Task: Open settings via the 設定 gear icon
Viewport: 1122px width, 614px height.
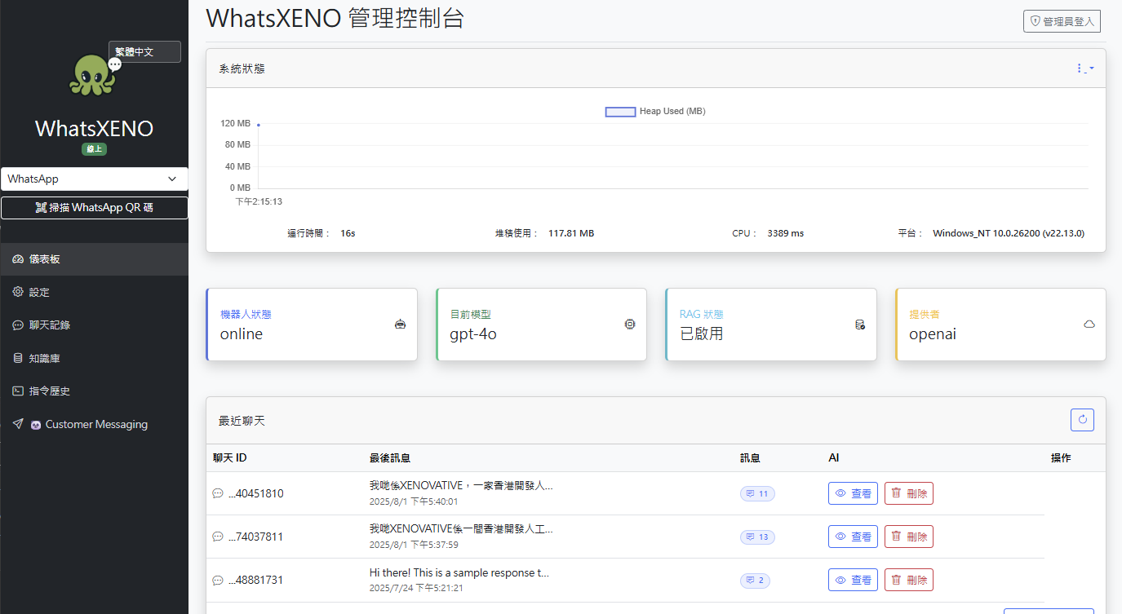Action: (x=17, y=292)
